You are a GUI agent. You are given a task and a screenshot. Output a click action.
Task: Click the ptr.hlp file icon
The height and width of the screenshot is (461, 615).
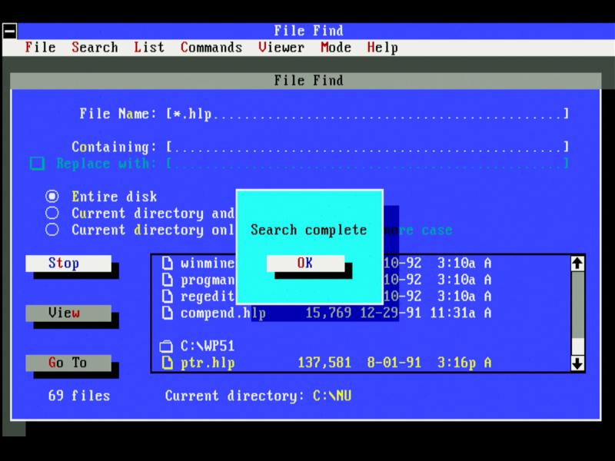[168, 363]
